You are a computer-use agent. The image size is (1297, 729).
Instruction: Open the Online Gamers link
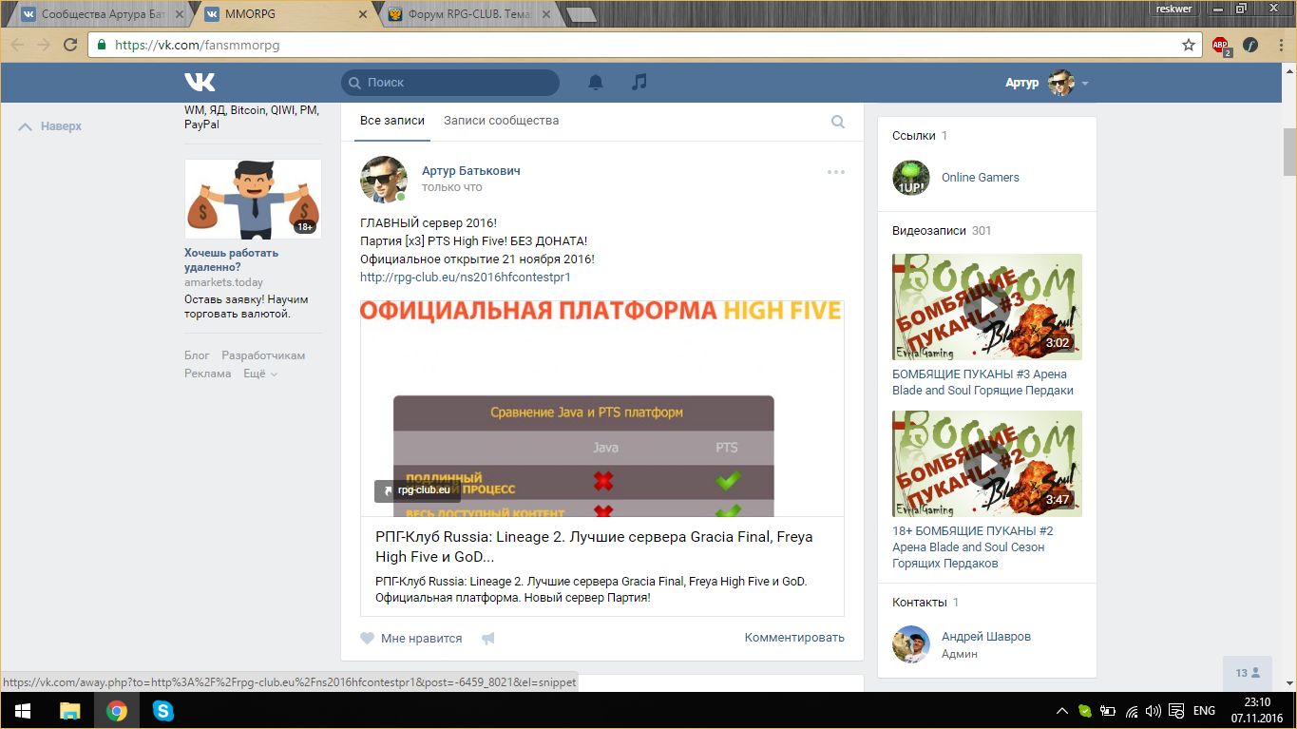click(980, 178)
